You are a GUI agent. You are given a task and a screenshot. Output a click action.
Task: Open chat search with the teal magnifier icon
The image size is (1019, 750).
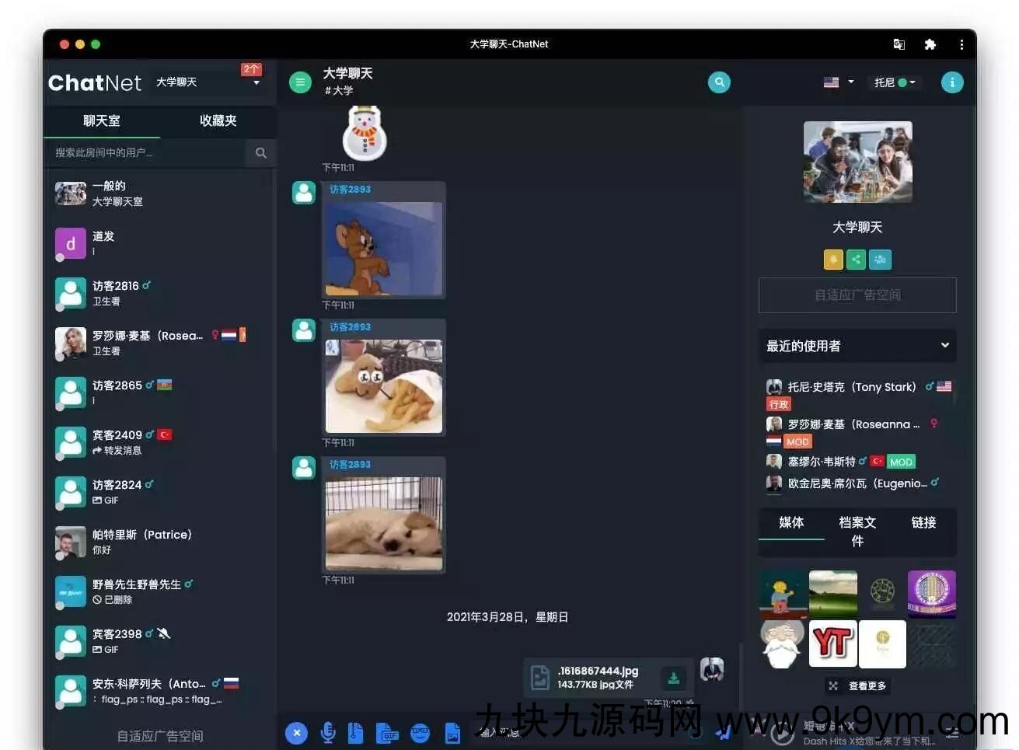(719, 82)
